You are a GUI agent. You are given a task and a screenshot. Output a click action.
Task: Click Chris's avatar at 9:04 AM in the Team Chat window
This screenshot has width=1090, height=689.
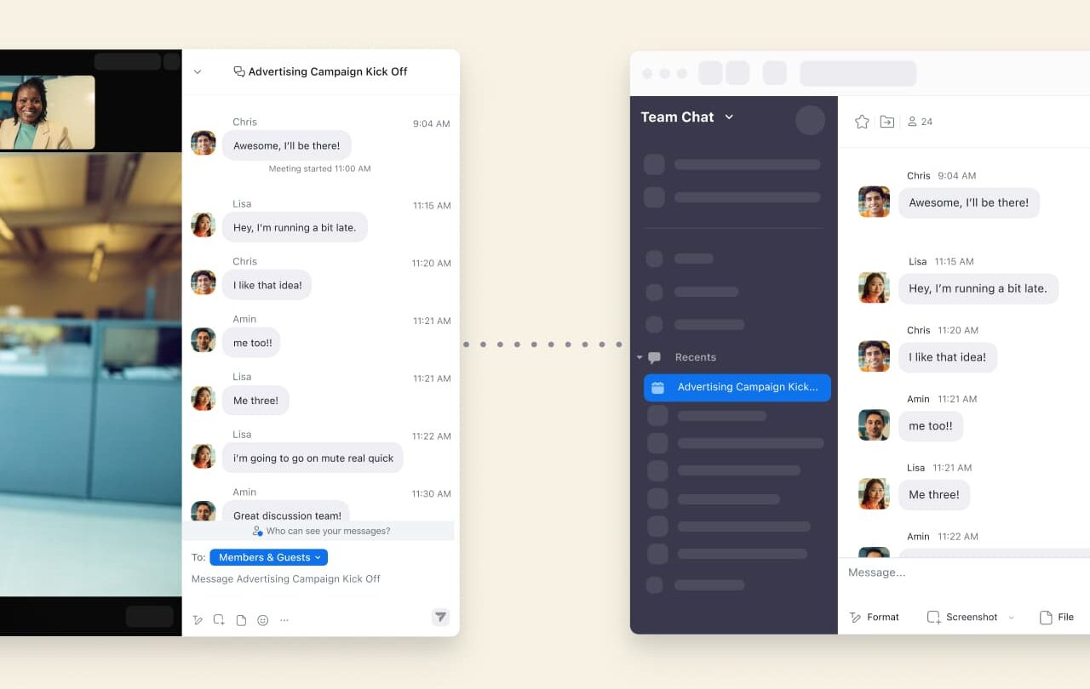(x=874, y=202)
